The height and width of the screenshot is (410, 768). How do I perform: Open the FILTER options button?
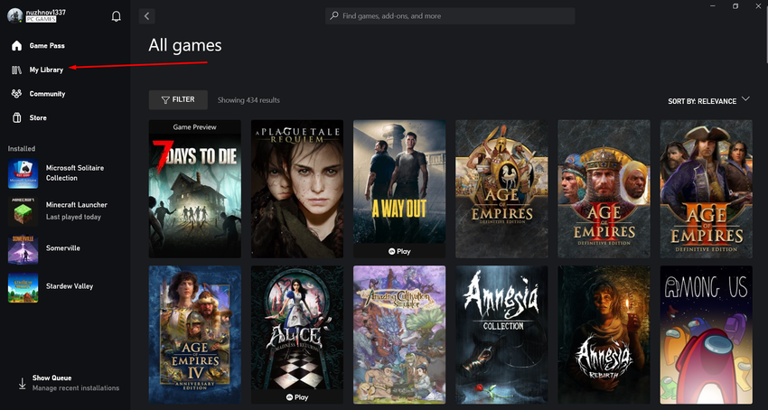point(178,100)
